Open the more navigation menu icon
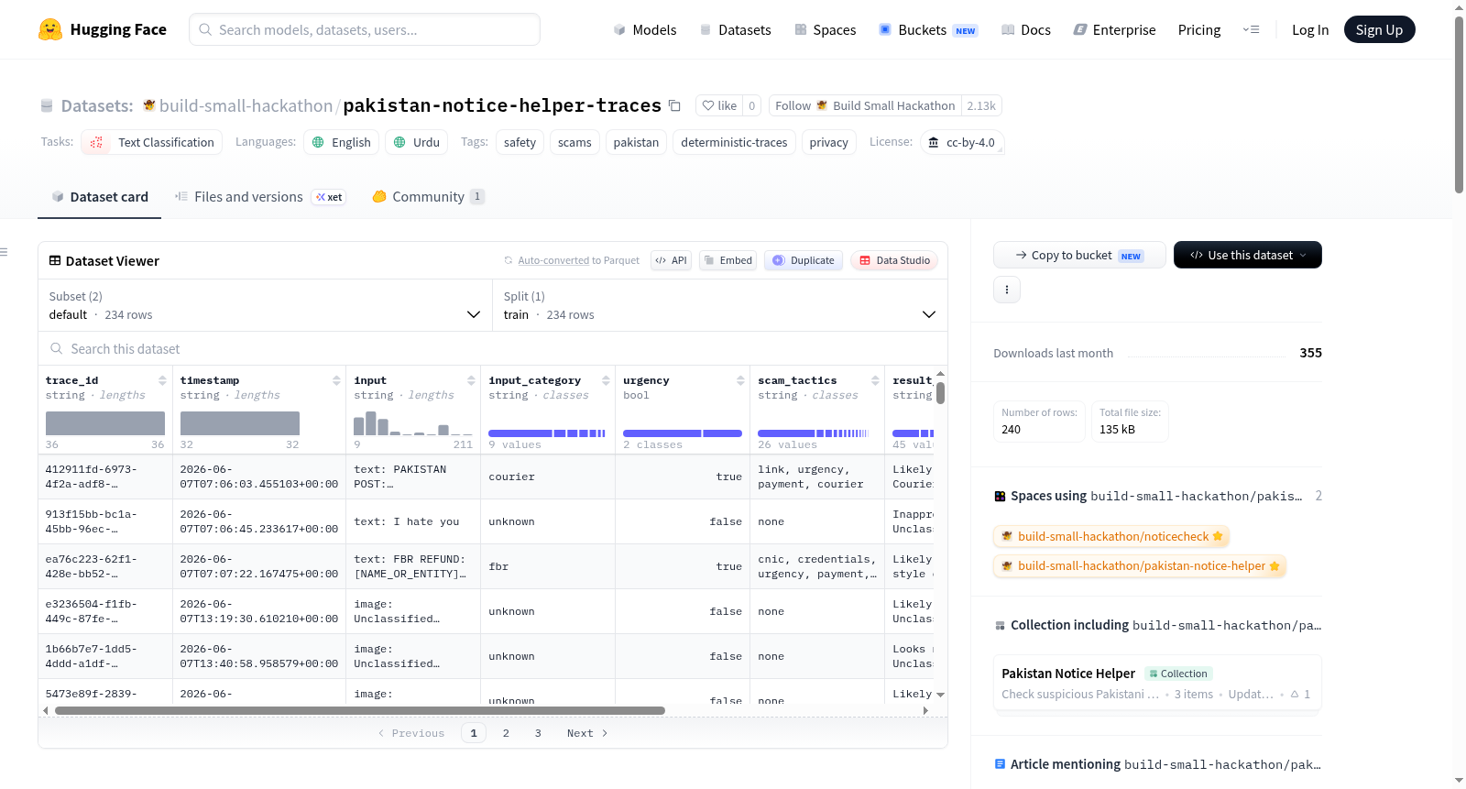1466x789 pixels. [1251, 29]
